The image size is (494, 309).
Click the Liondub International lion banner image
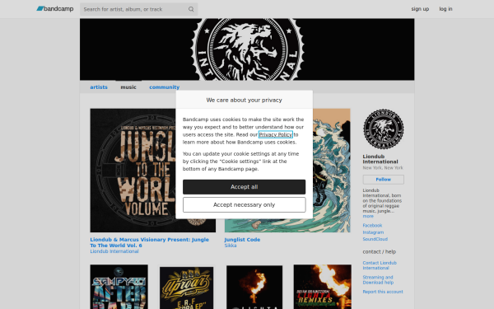(x=247, y=49)
